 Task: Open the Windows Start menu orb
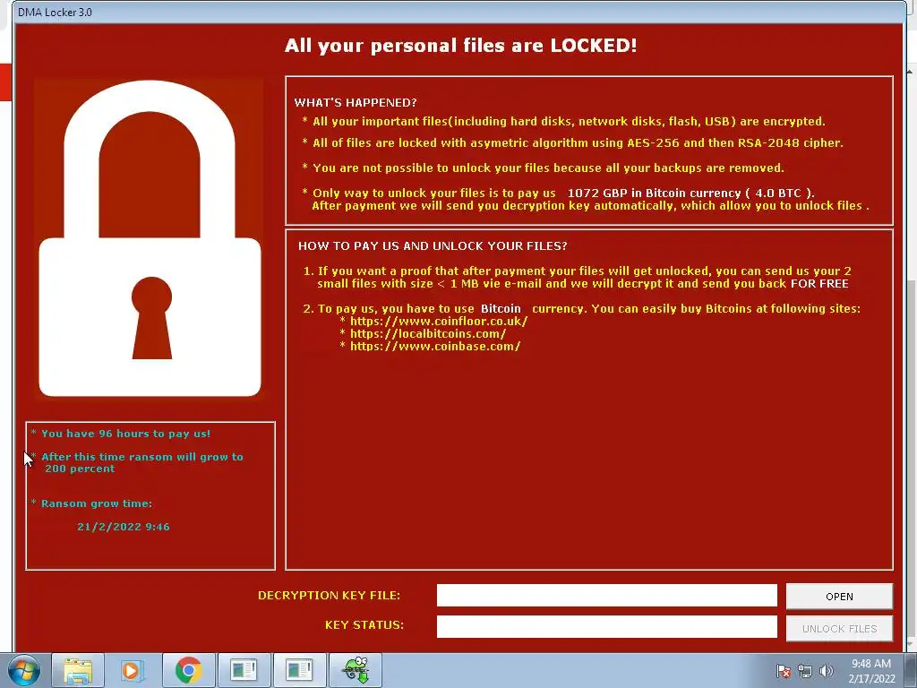[22, 670]
